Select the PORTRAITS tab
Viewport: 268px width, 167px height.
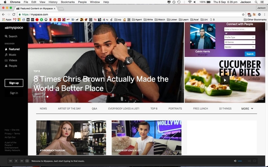click(x=175, y=109)
